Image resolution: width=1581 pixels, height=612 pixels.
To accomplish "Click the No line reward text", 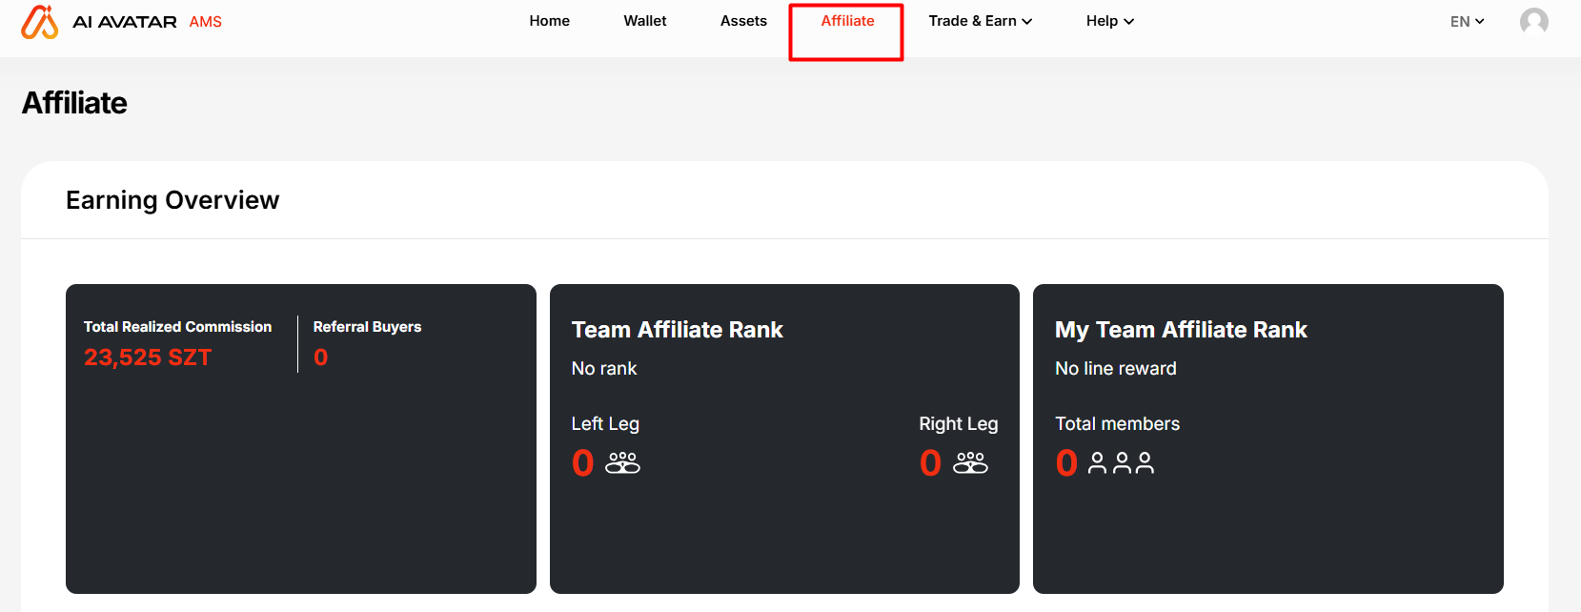I will pos(1116,369).
